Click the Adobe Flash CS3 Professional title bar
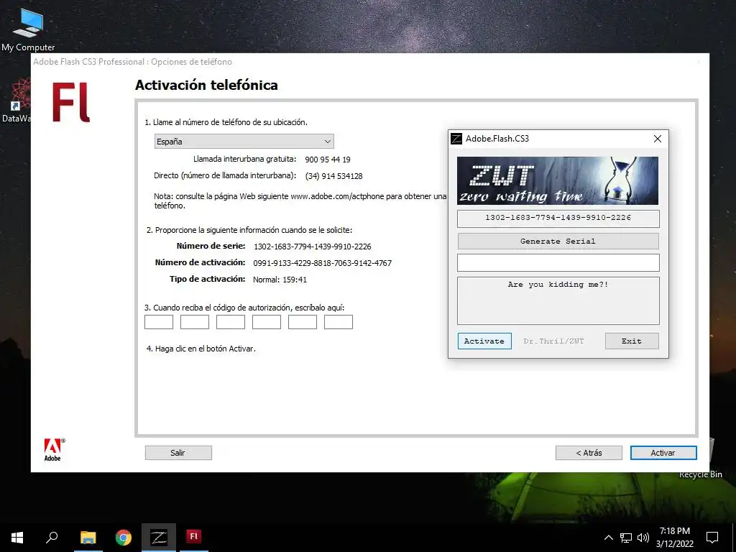This screenshot has width=736, height=552. pyautogui.click(x=370, y=62)
